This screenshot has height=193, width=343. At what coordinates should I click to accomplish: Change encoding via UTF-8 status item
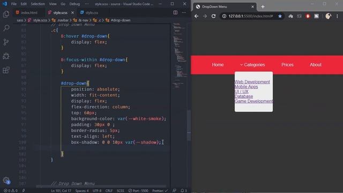tap(97, 191)
